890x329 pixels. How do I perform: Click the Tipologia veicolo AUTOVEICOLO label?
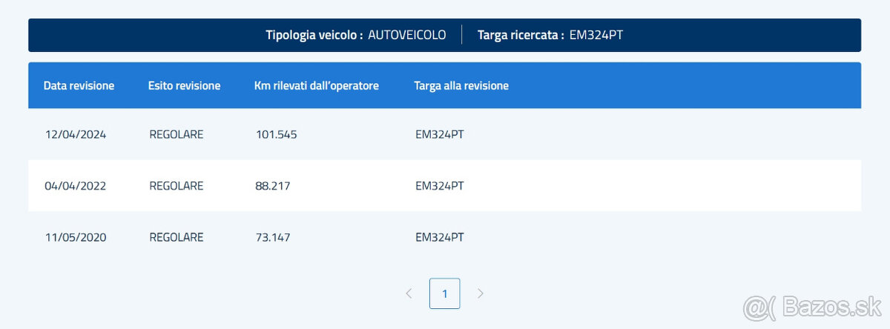coord(407,35)
